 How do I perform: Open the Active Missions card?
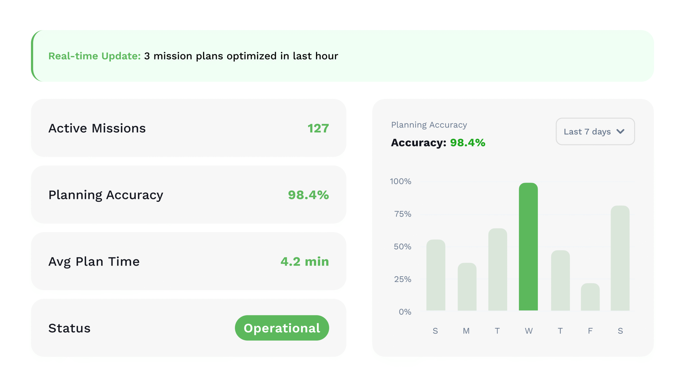point(188,128)
